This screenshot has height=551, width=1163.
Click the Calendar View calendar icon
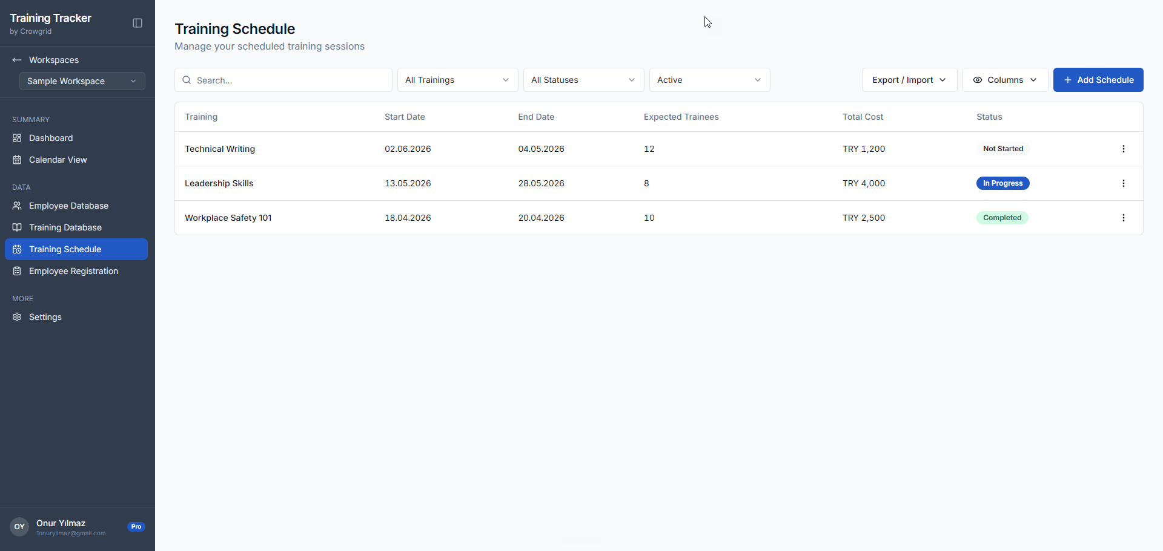click(17, 160)
